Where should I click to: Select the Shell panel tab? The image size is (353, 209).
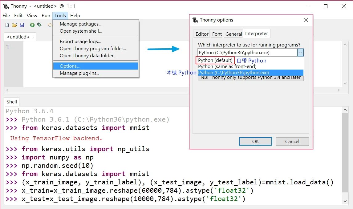[x=12, y=102]
